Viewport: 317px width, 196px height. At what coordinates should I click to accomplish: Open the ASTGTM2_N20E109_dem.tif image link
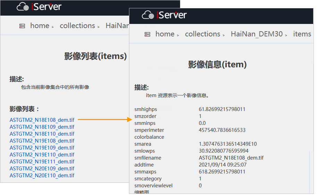(x=42, y=168)
